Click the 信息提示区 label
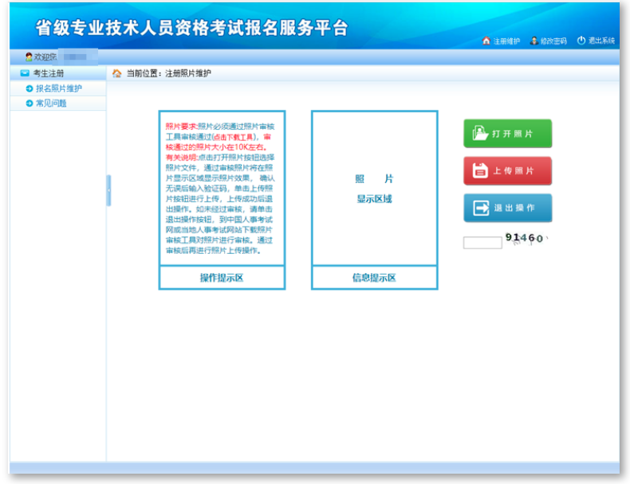Viewport: 630px width, 484px height. click(x=375, y=278)
